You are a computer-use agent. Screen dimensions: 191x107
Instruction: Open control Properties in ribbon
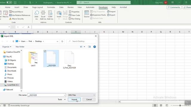tap(74, 12)
